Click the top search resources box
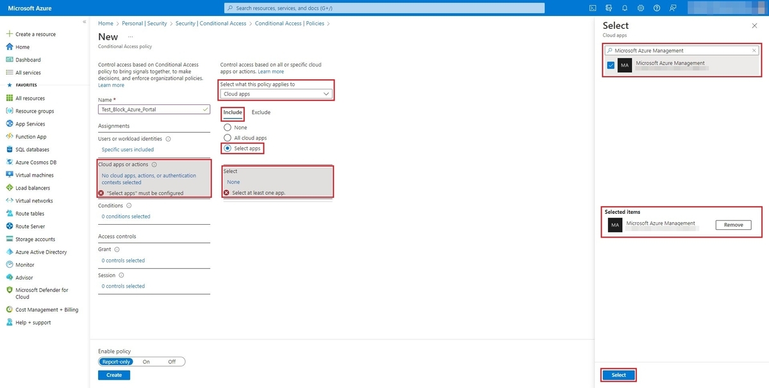This screenshot has height=388, width=769. click(384, 8)
